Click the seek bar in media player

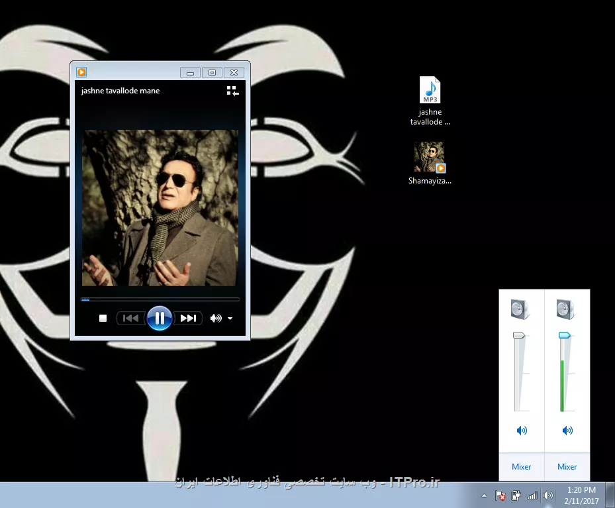pos(160,300)
